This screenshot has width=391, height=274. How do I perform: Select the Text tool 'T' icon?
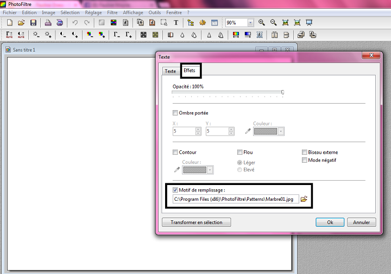175,23
